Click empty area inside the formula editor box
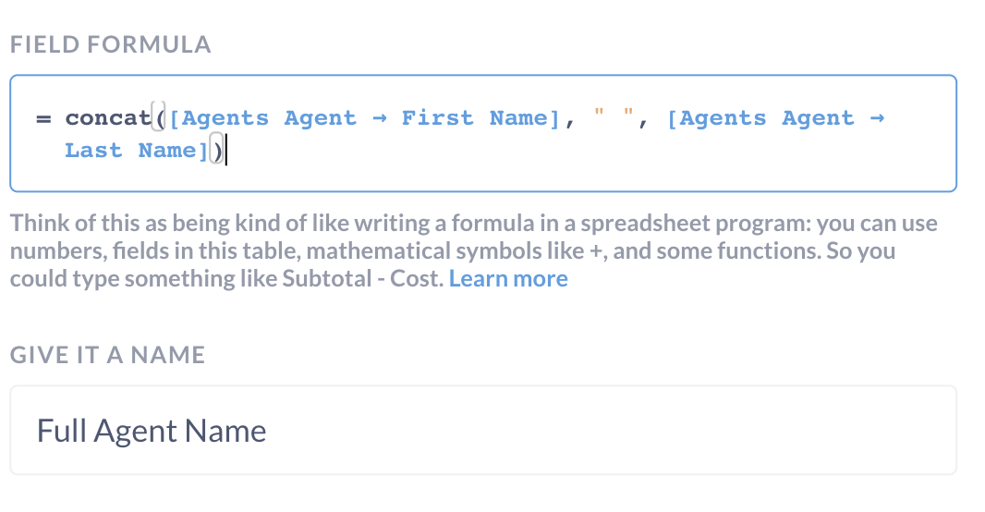This screenshot has width=985, height=512. [x=565, y=164]
